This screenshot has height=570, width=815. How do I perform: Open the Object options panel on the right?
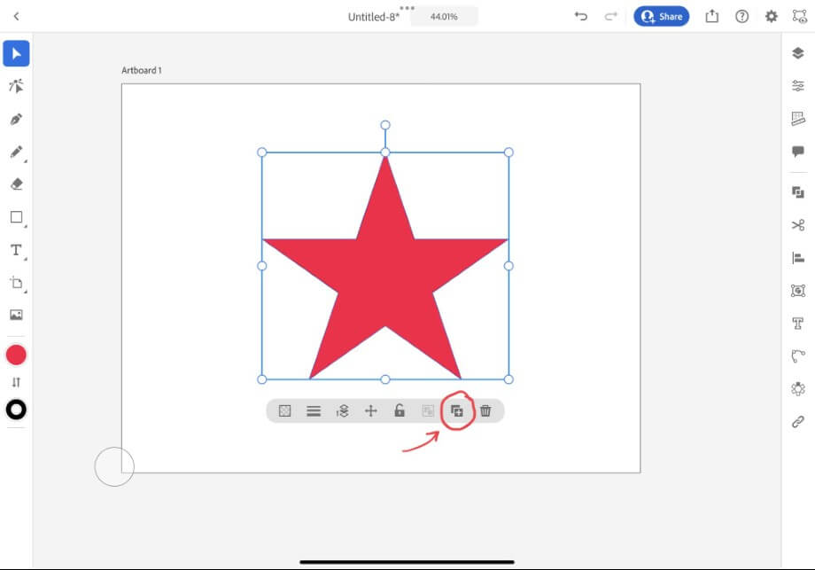798,290
